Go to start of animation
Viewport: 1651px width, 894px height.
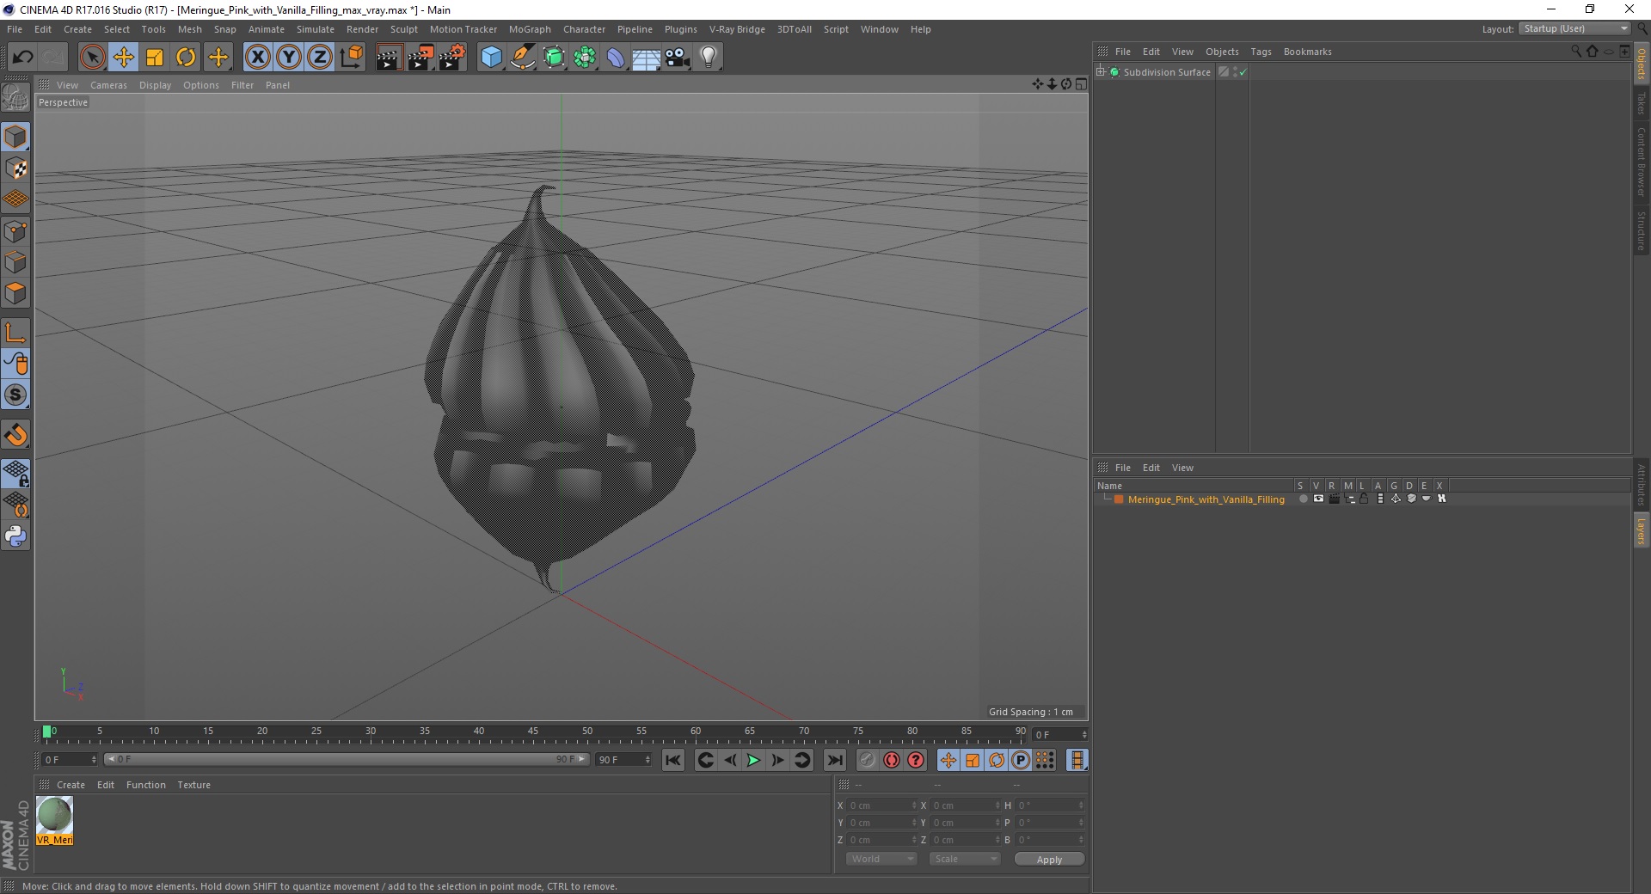[x=673, y=760]
